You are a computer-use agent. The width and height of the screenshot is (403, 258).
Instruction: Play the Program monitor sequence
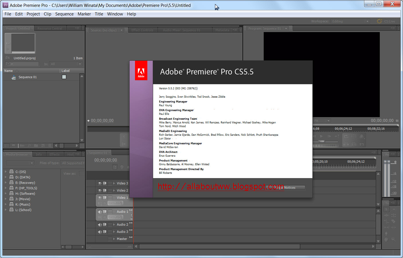pyautogui.click(x=321, y=136)
